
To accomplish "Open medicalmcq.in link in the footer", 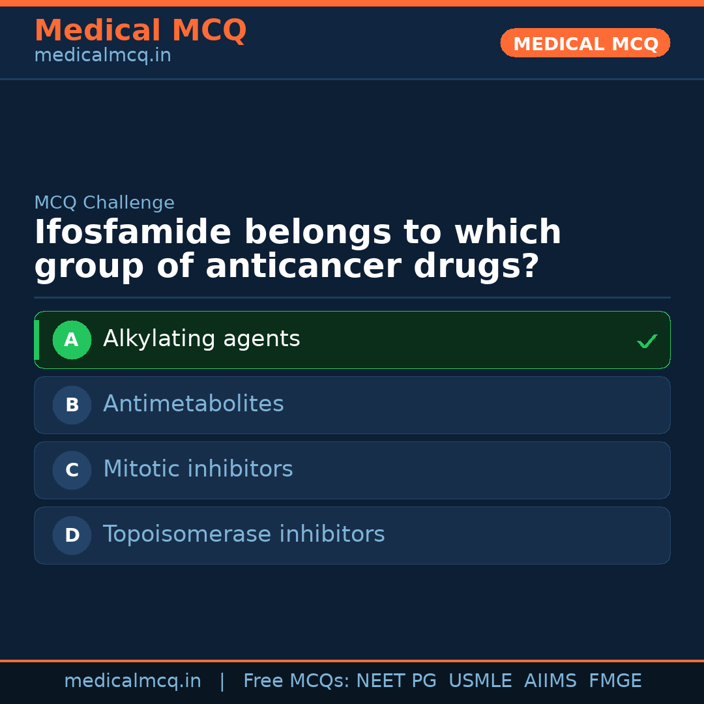I will (x=132, y=681).
